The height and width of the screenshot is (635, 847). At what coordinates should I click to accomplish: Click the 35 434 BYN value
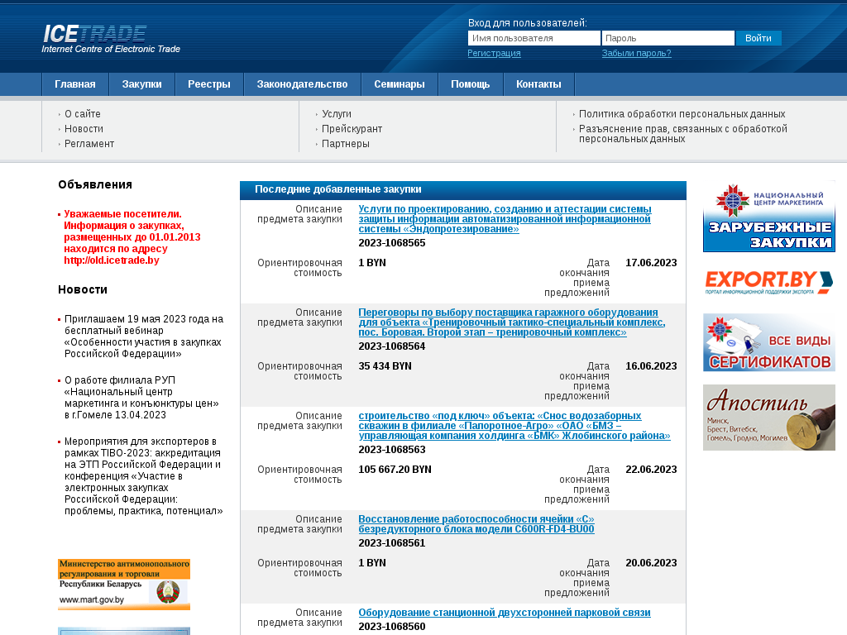(385, 366)
